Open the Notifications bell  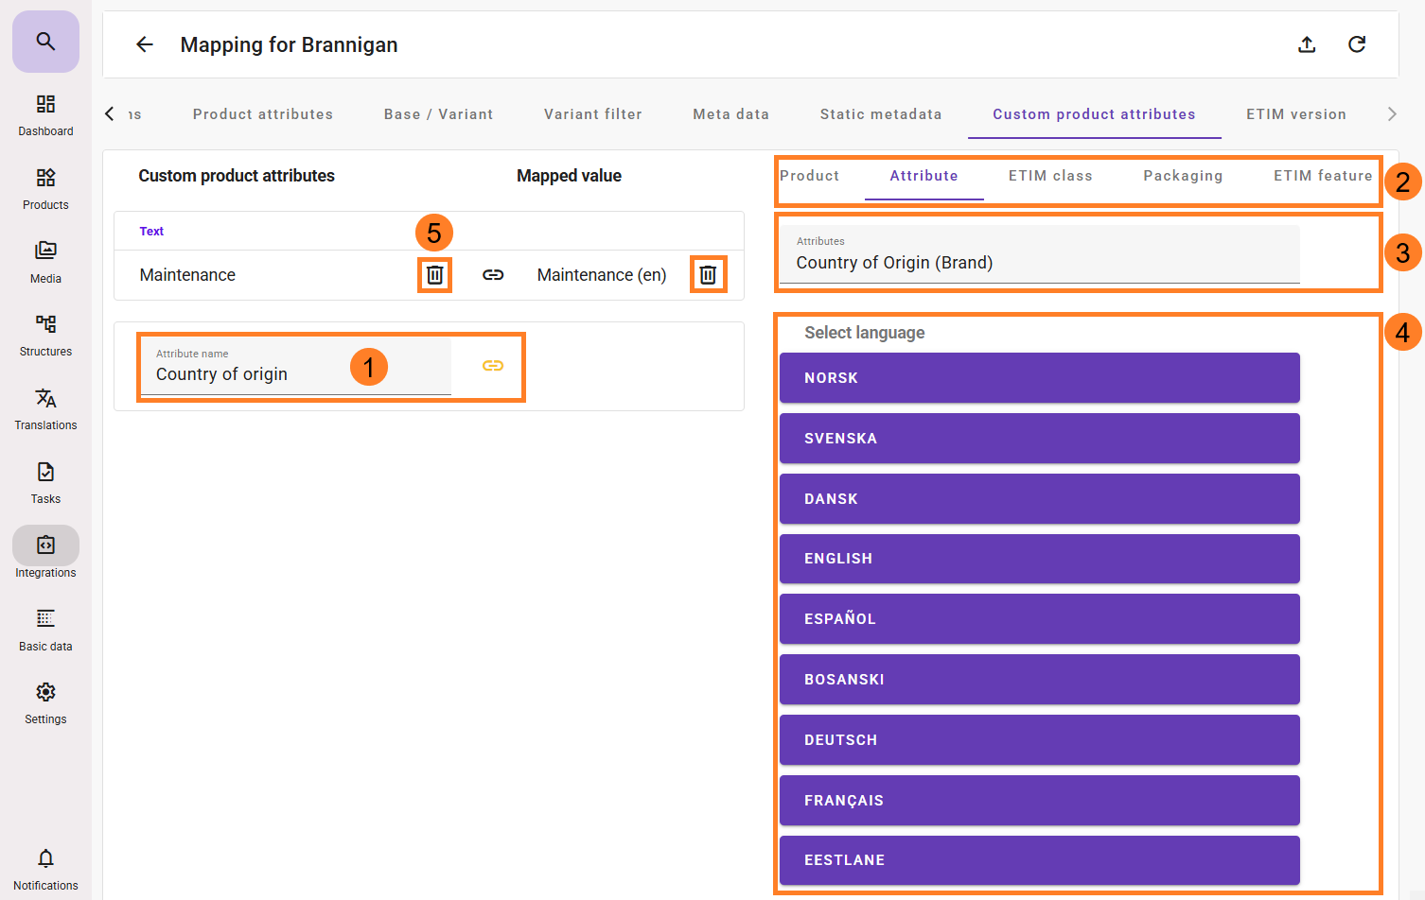(x=45, y=868)
